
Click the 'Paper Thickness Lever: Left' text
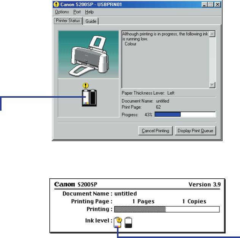148,93
